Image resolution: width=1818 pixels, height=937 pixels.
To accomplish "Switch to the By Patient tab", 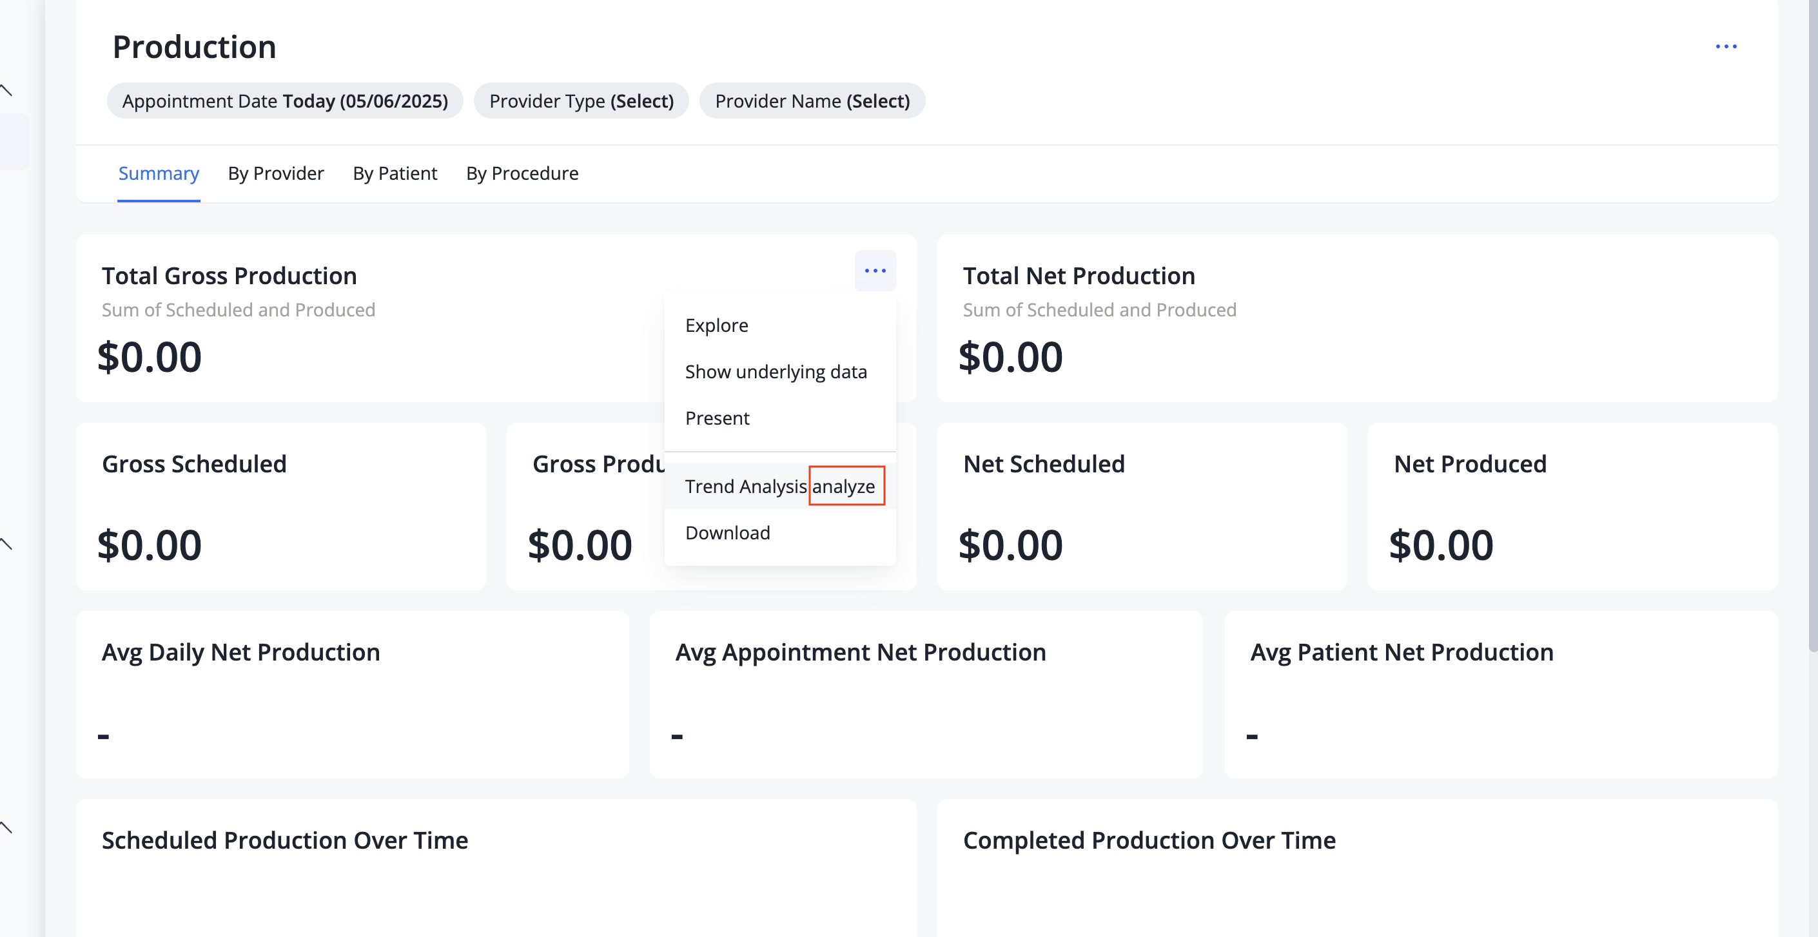I will [x=395, y=173].
